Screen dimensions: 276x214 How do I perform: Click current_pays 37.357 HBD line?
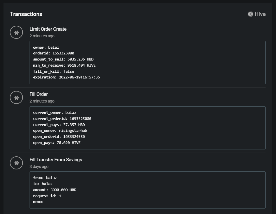coord(59,125)
